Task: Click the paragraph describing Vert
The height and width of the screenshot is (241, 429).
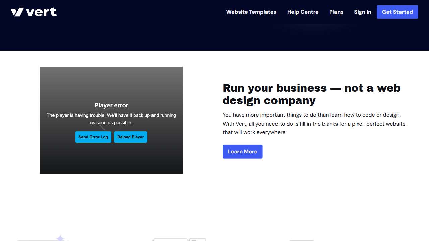Action: click(314, 124)
